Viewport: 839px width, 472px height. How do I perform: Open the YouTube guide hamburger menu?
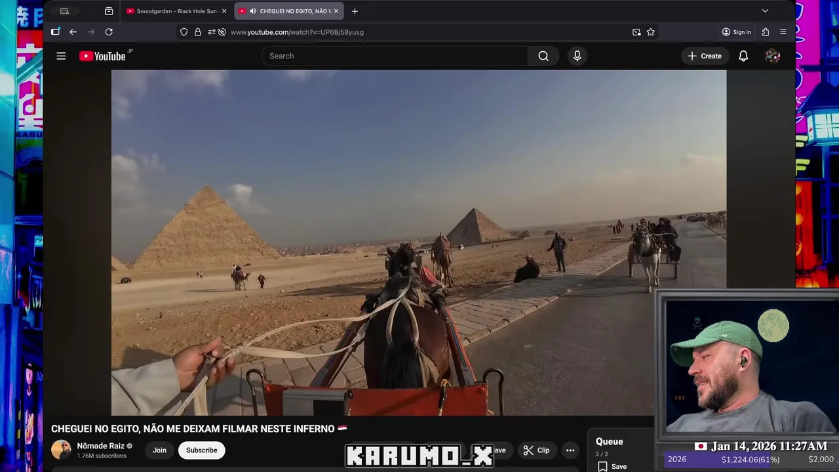pyautogui.click(x=61, y=56)
